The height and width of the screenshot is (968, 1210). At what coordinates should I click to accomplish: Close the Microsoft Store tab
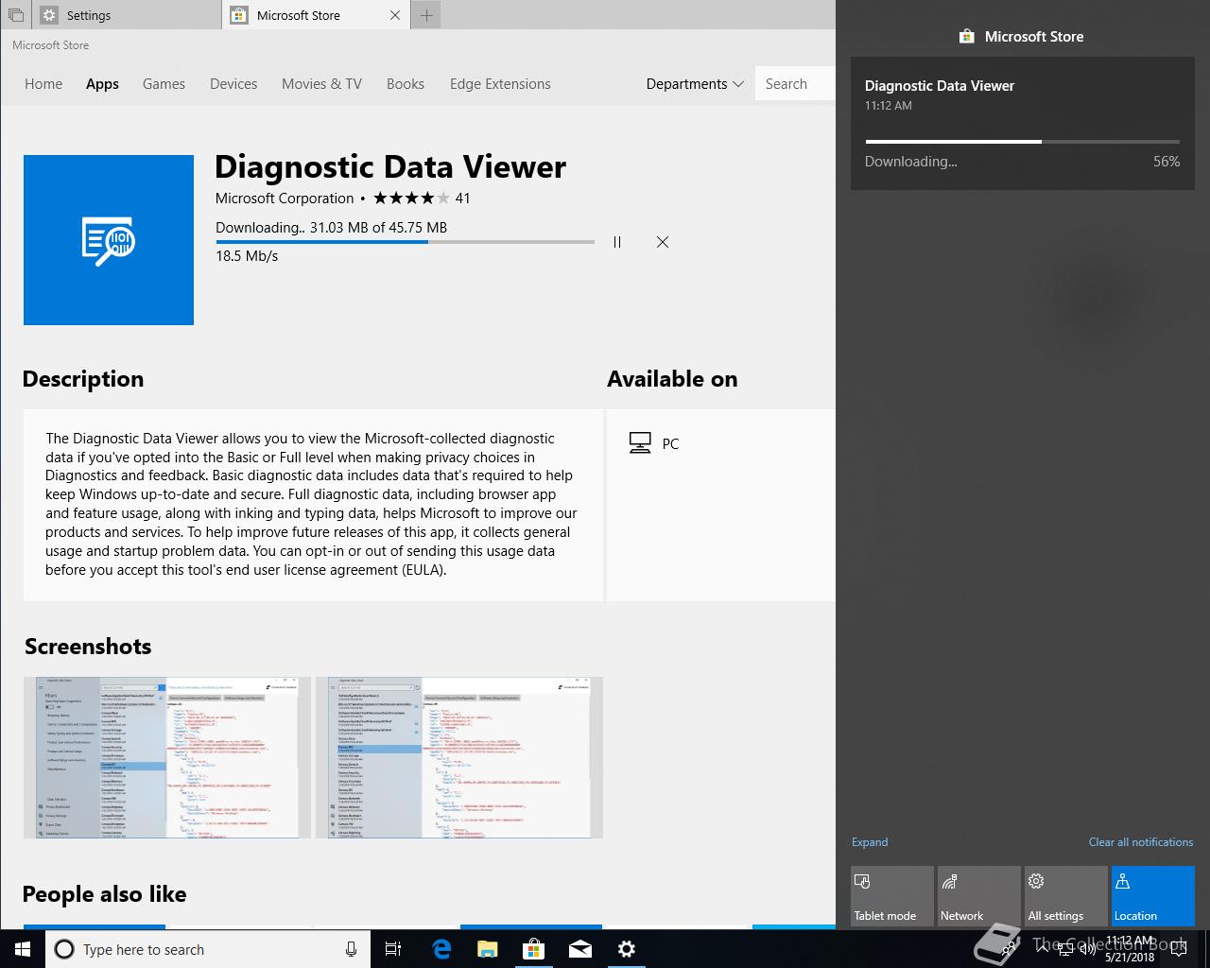395,15
